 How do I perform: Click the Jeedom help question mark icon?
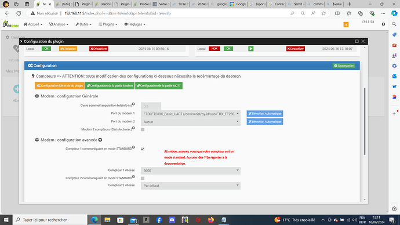383,24
